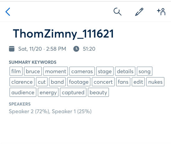Tap the "footage" keyword tag
The image size is (171, 144).
[x=79, y=82]
